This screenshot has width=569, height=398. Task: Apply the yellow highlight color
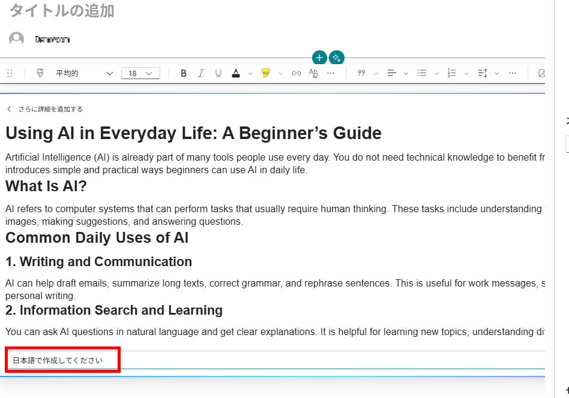(x=266, y=73)
